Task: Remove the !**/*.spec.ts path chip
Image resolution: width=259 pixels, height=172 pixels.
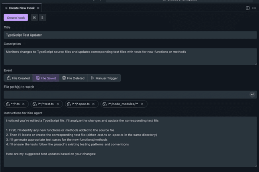Action: point(94,104)
